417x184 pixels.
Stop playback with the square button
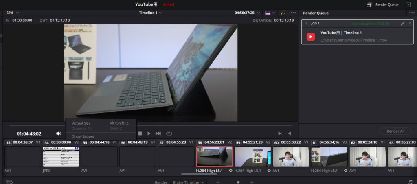pyautogui.click(x=140, y=134)
